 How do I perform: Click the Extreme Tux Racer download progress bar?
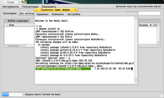point(12,94)
